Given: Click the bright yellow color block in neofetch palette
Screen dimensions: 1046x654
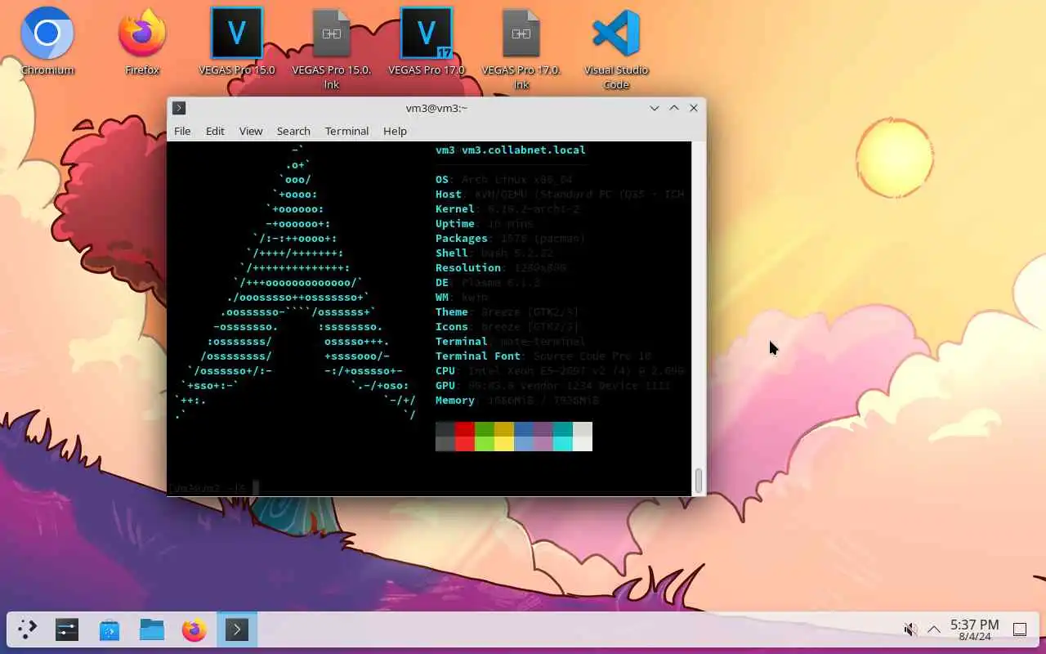Looking at the screenshot, I should [504, 444].
